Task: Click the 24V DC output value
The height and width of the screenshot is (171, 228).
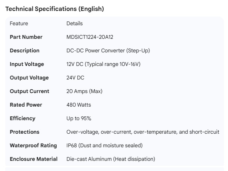Action: point(75,78)
